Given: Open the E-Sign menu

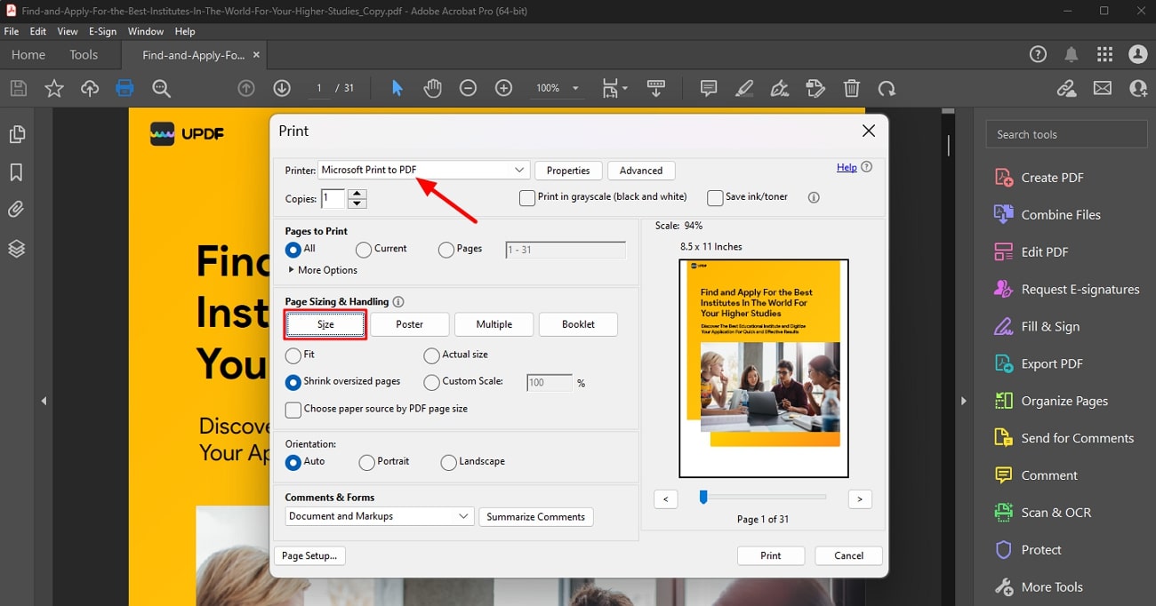Looking at the screenshot, I should point(103,31).
